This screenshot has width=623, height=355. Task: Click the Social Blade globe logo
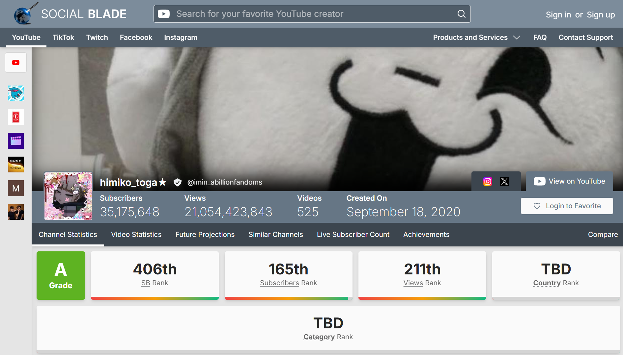click(x=26, y=13)
